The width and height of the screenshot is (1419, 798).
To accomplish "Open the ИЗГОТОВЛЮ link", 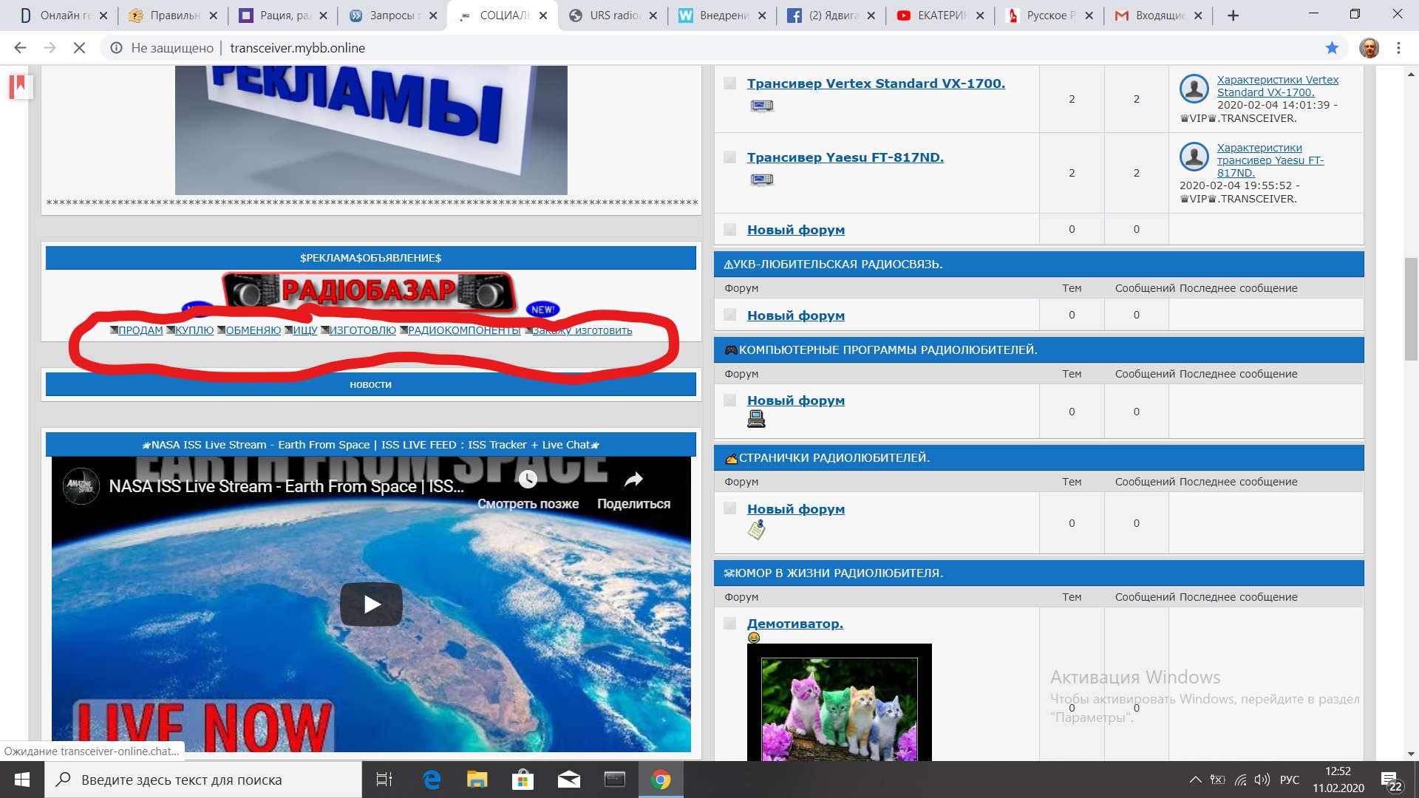I will click(363, 330).
